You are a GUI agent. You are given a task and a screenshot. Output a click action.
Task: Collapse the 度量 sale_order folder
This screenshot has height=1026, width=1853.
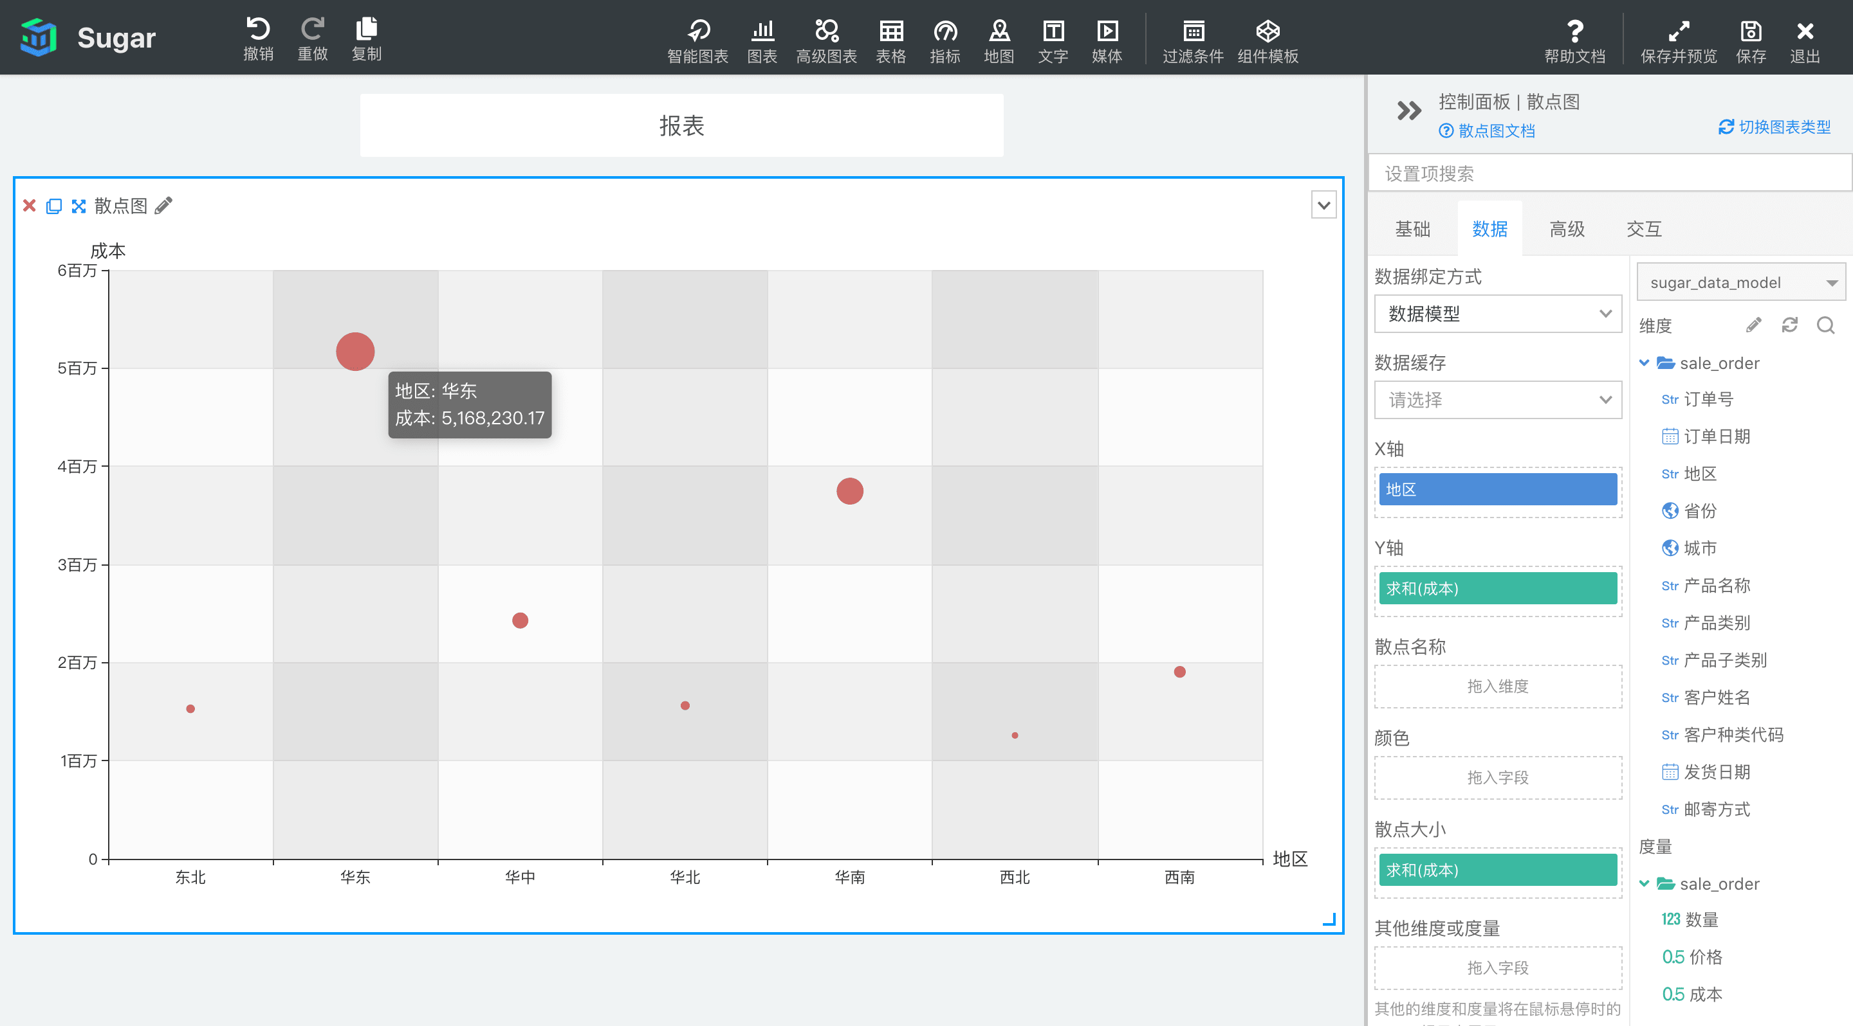pyautogui.click(x=1645, y=884)
